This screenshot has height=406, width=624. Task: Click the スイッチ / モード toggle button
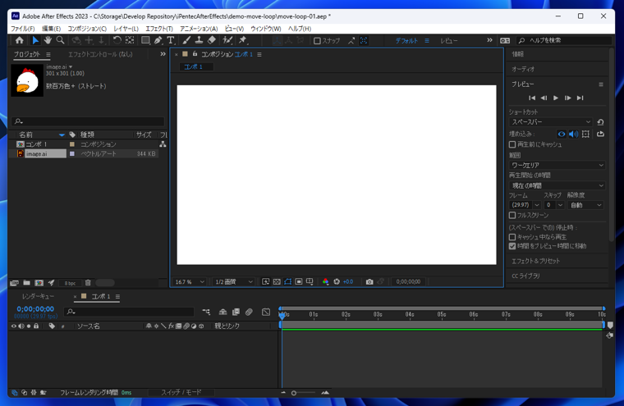(181, 393)
